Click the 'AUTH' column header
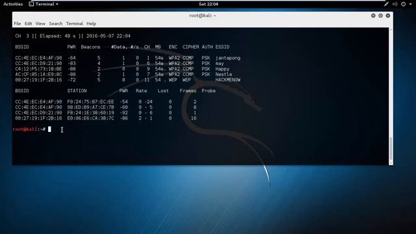 pos(207,47)
